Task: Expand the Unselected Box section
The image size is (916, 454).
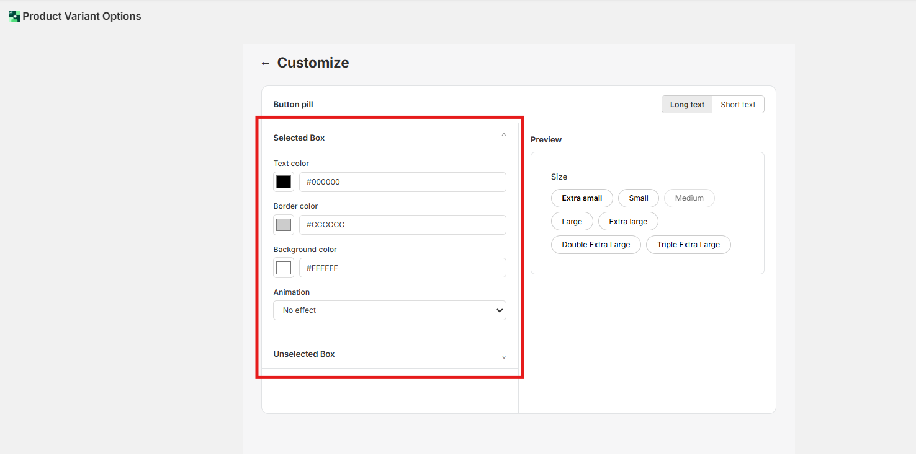Action: coord(503,356)
